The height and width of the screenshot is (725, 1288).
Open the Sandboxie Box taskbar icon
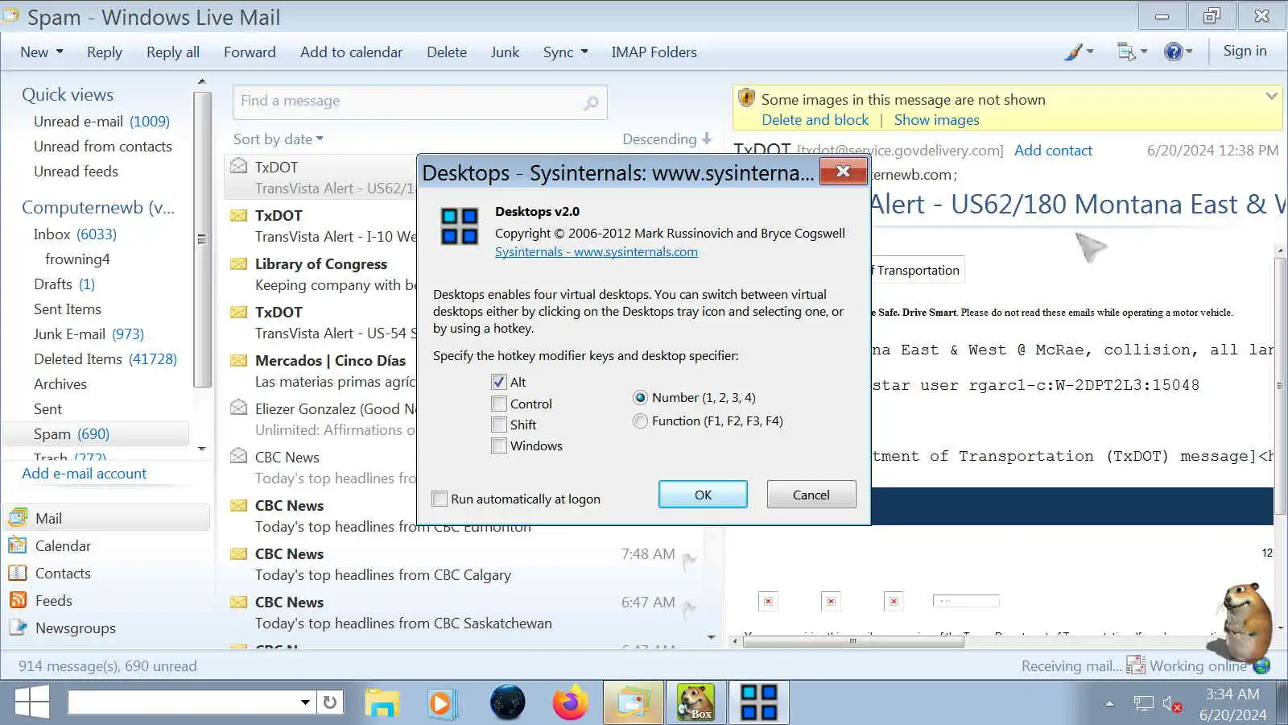(696, 702)
